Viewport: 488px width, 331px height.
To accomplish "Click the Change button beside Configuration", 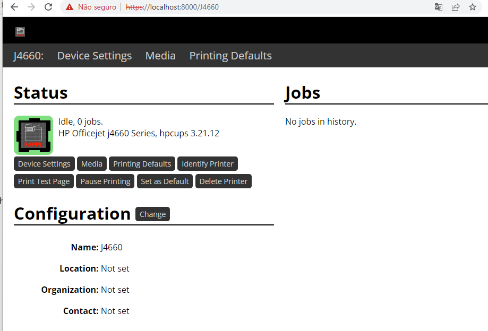I will tap(152, 214).
